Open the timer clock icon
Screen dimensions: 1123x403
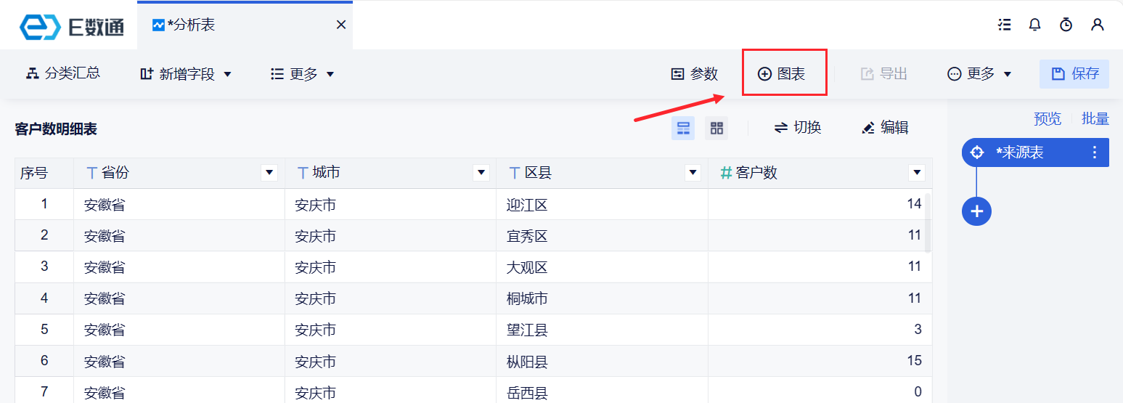1066,25
